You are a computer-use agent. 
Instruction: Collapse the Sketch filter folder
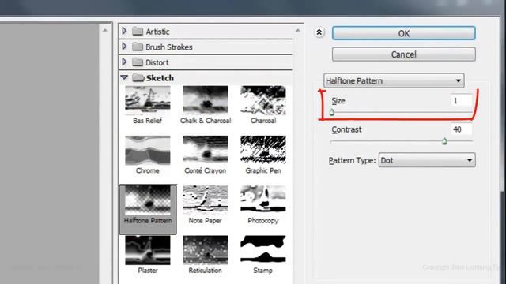coord(124,77)
